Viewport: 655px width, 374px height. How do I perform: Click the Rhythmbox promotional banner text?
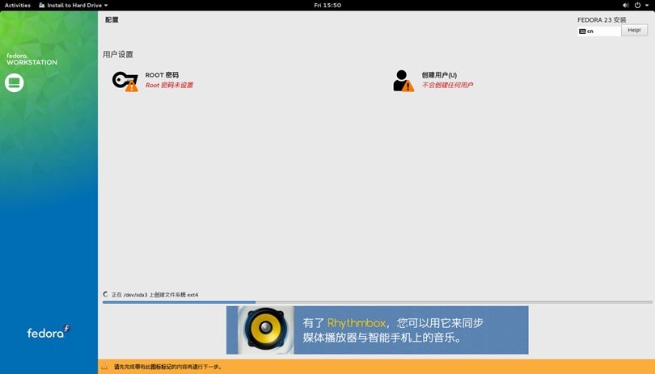click(392, 330)
